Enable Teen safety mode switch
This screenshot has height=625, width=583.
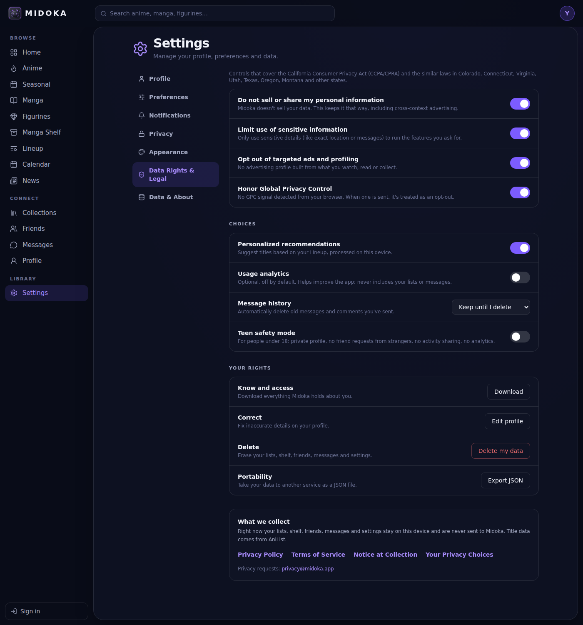pos(520,337)
